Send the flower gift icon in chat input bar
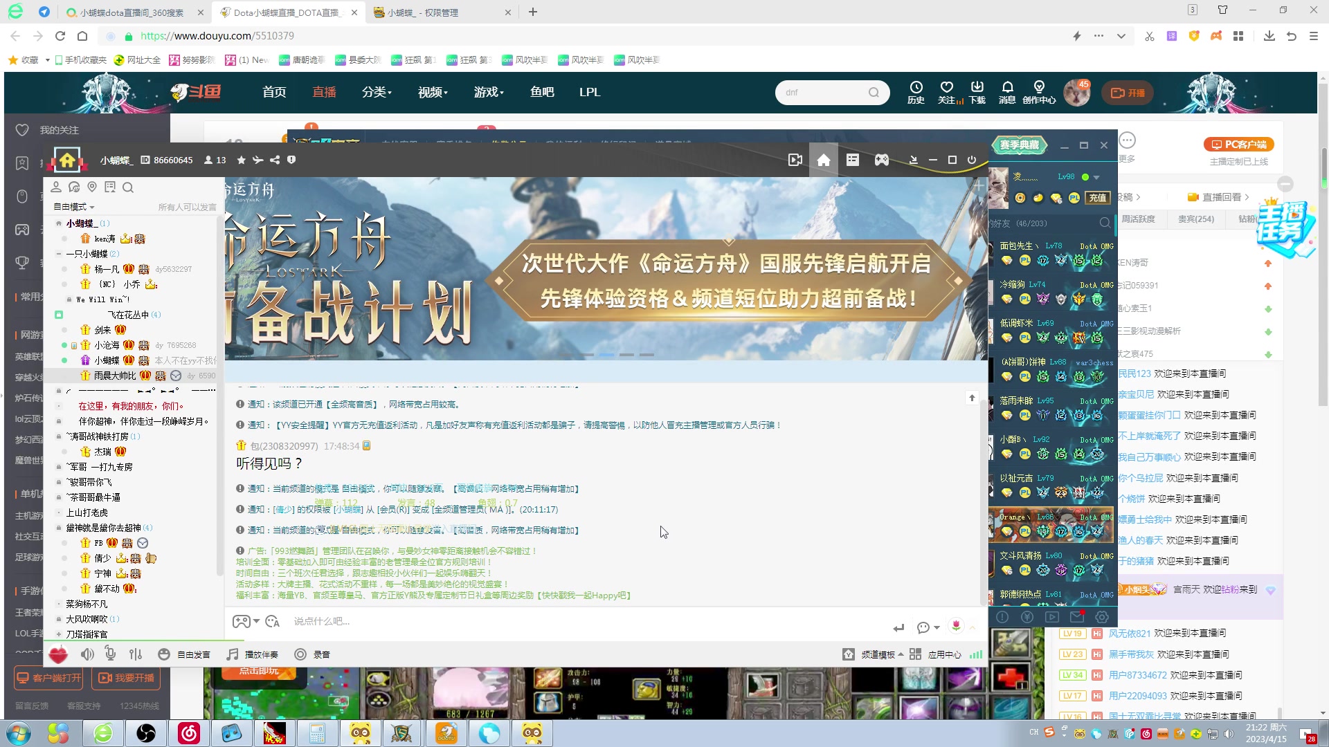This screenshot has width=1329, height=747. click(x=956, y=626)
